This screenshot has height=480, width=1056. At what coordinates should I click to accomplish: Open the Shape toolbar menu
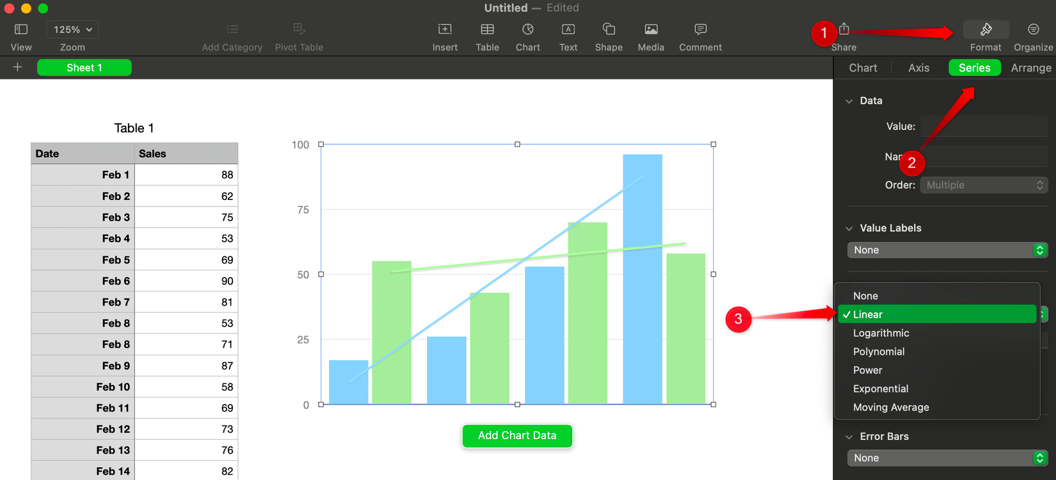pyautogui.click(x=609, y=29)
